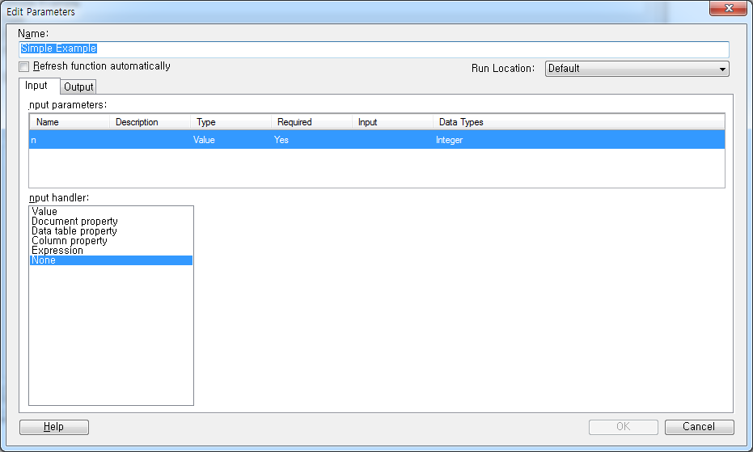Close the Edit Parameters dialog
The width and height of the screenshot is (753, 452).
tap(728, 8)
